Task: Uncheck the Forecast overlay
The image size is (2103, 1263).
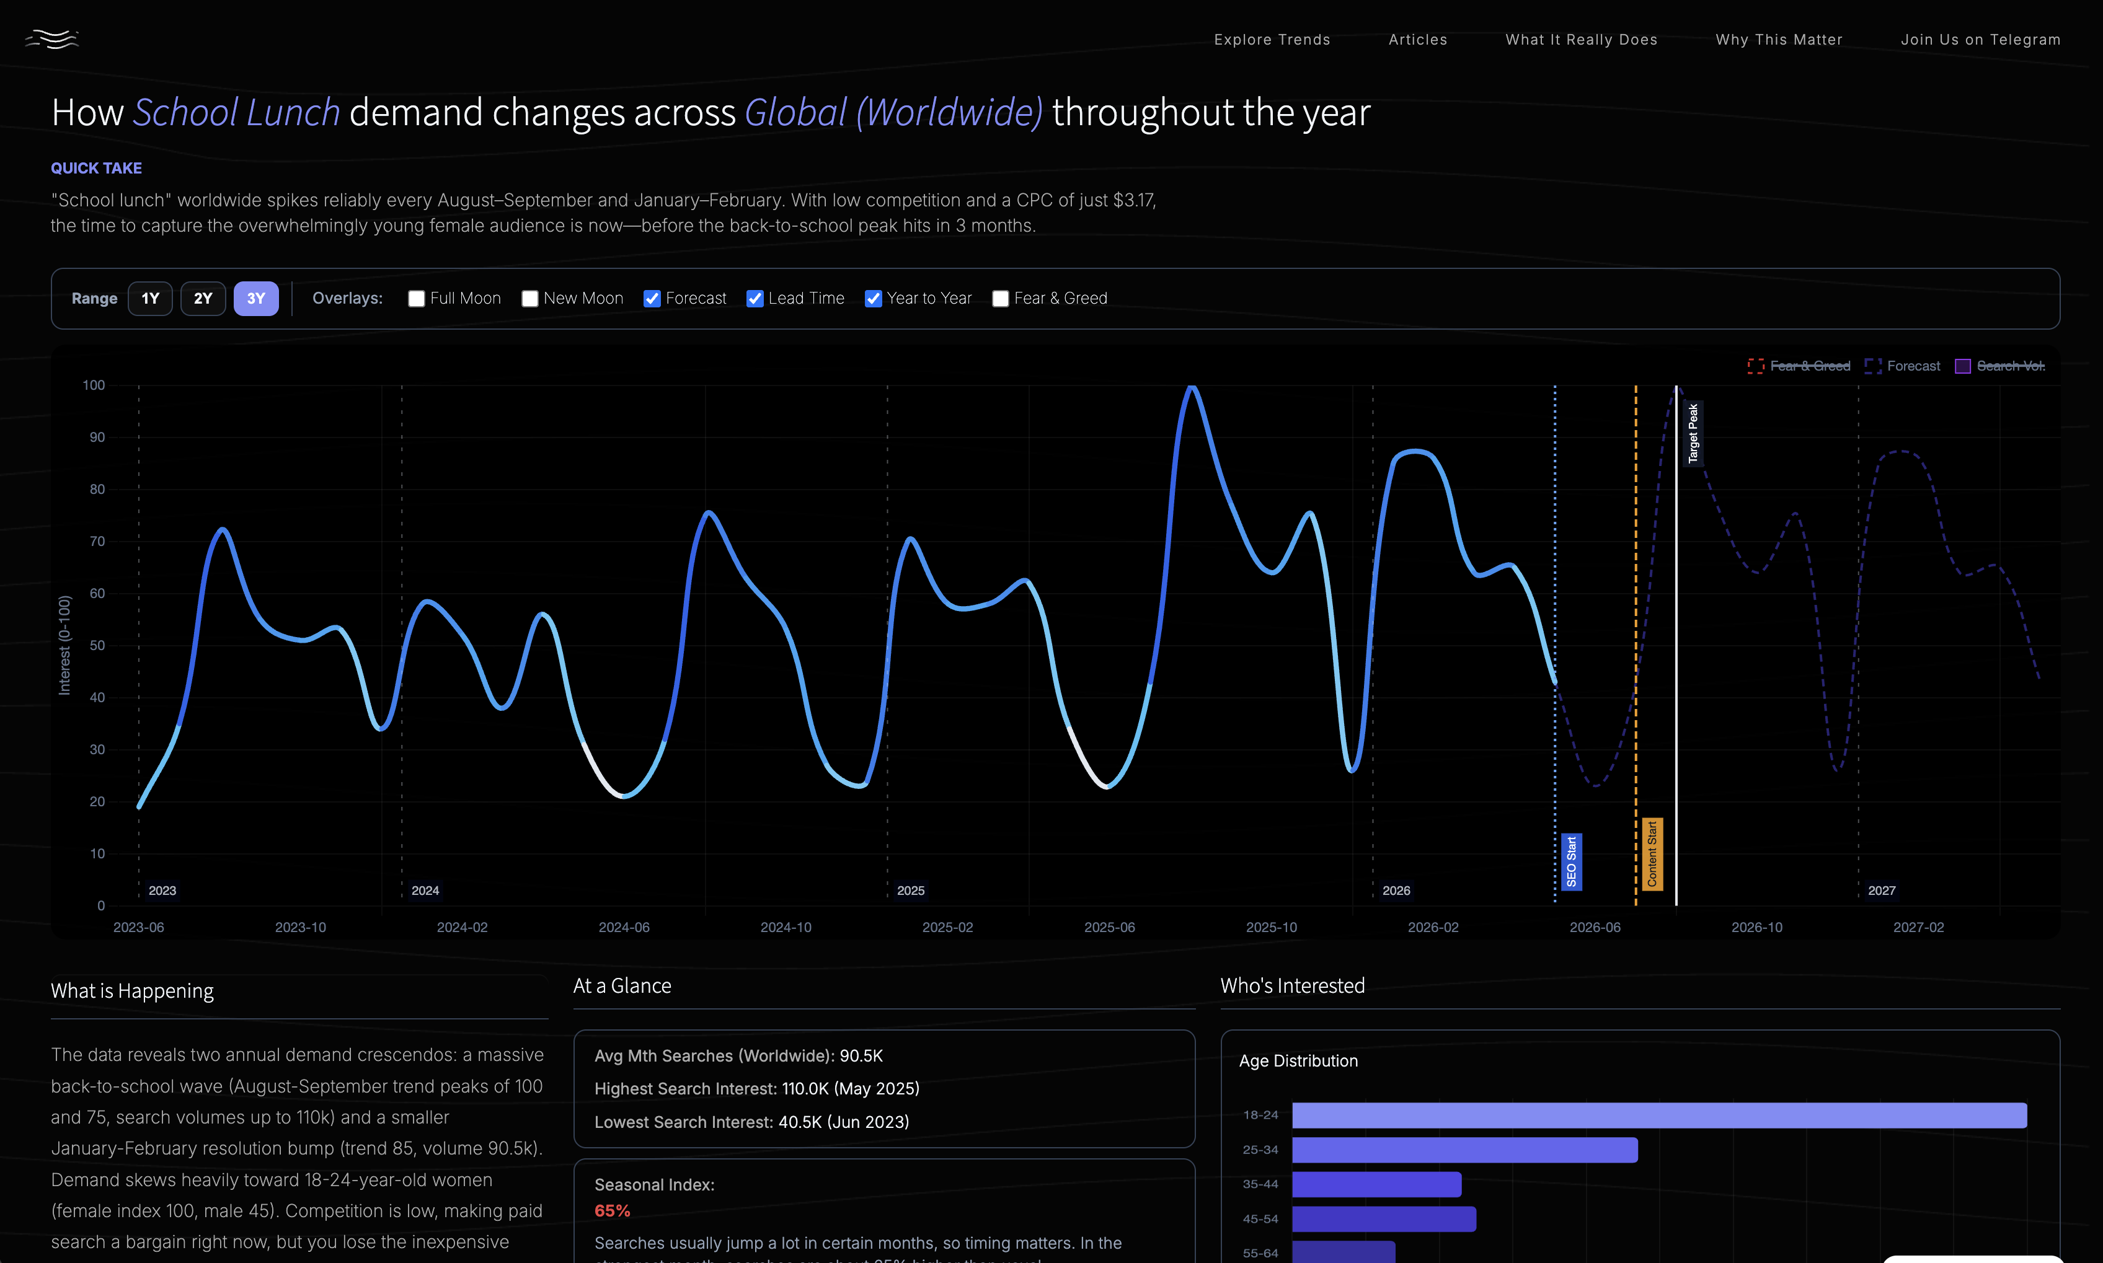Action: [x=652, y=299]
